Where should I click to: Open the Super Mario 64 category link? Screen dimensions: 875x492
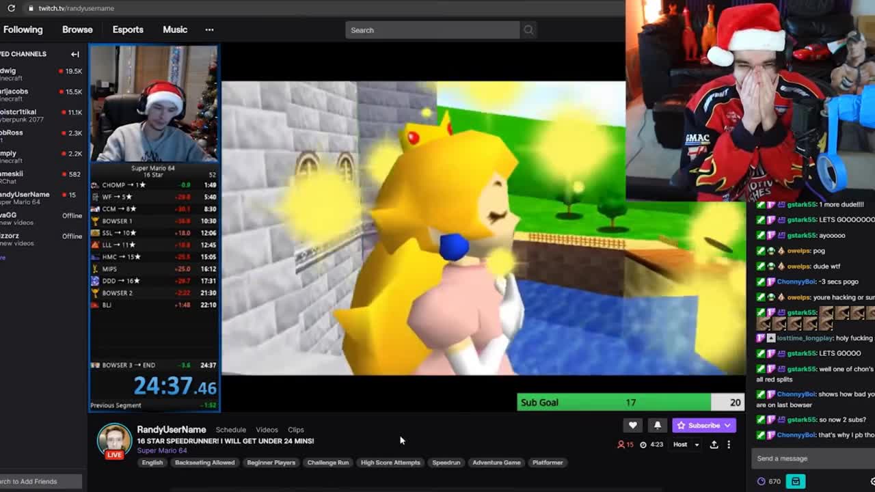[x=162, y=450]
